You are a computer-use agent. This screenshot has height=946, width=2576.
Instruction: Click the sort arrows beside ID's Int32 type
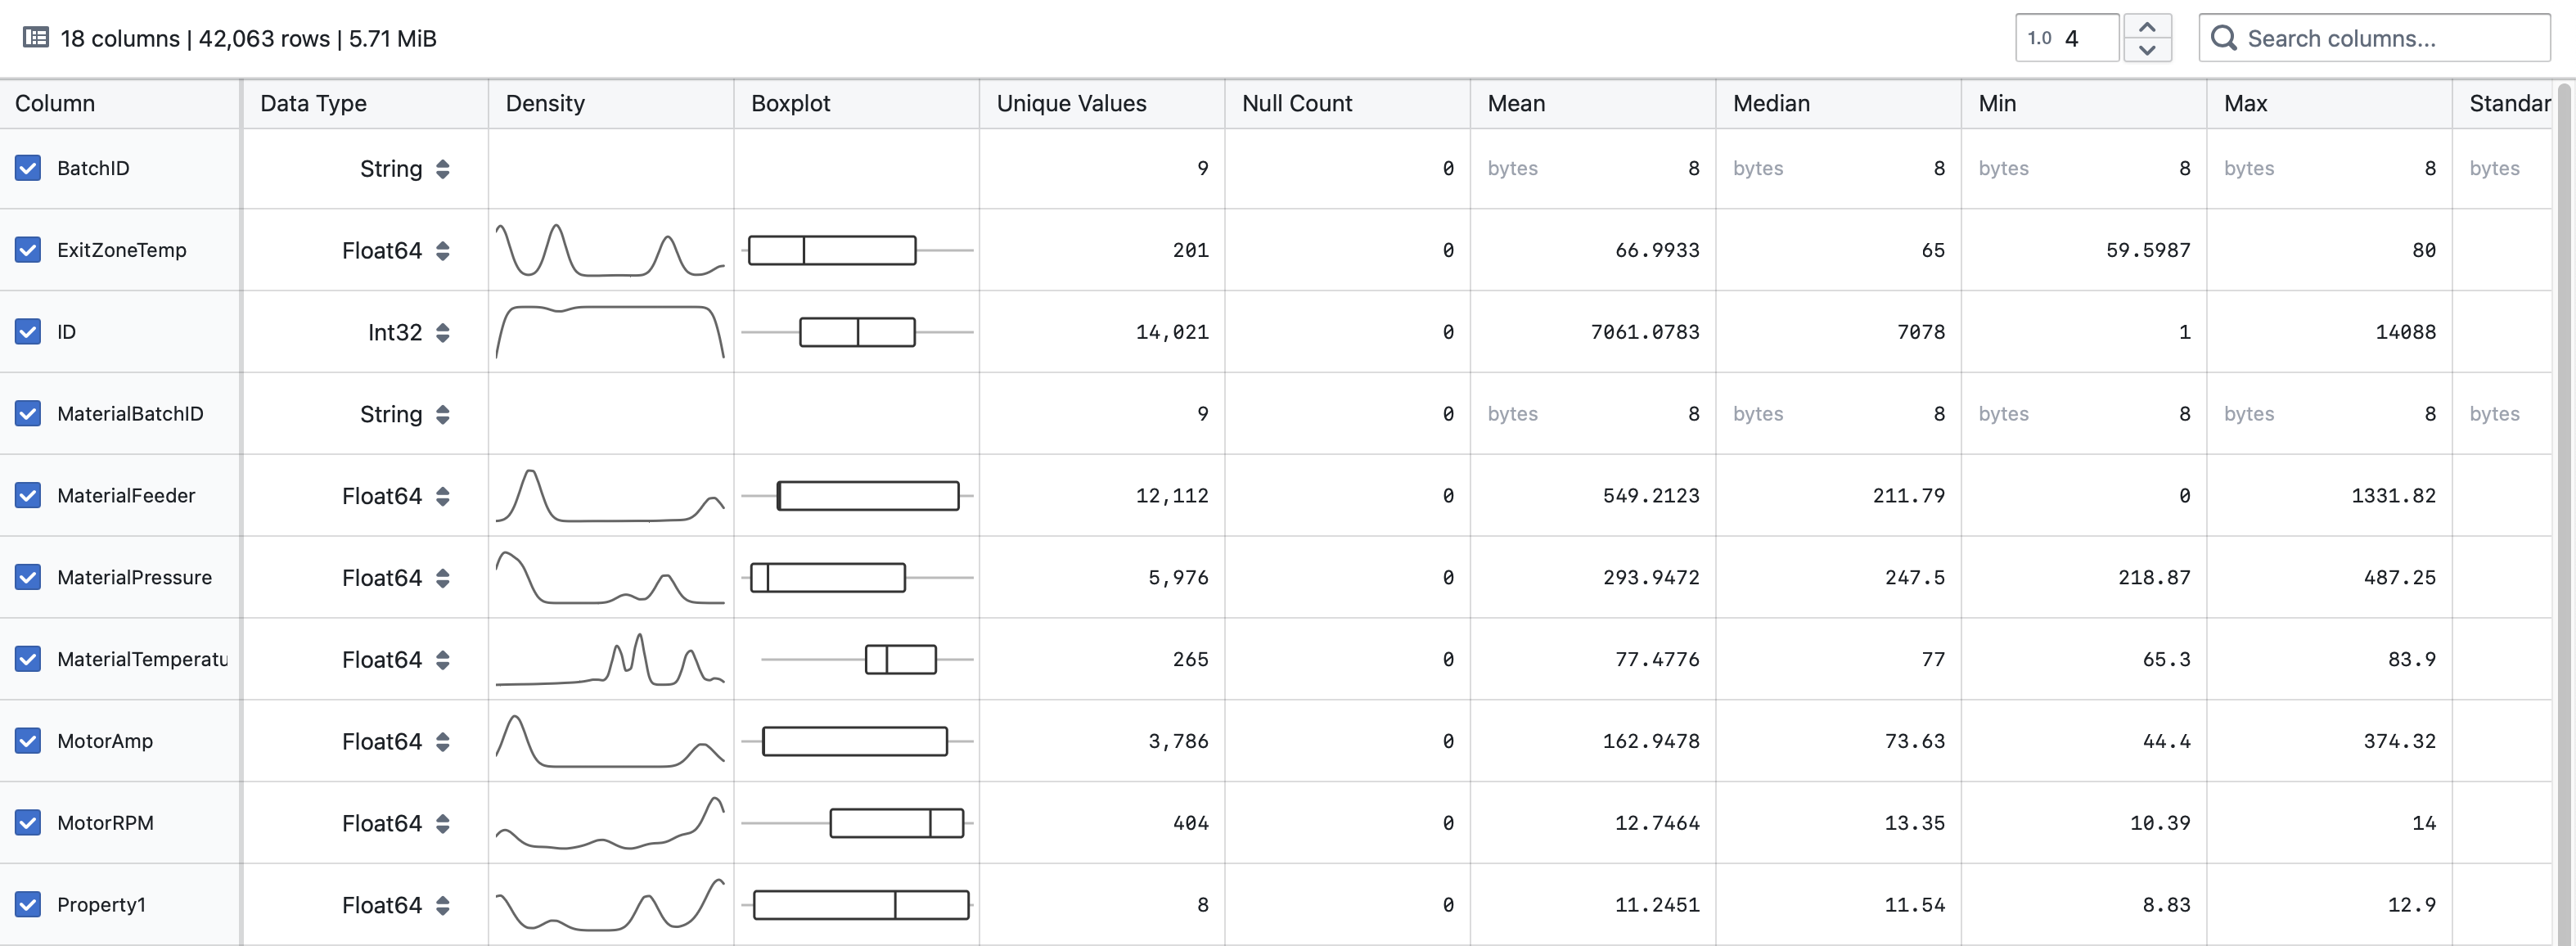click(443, 332)
